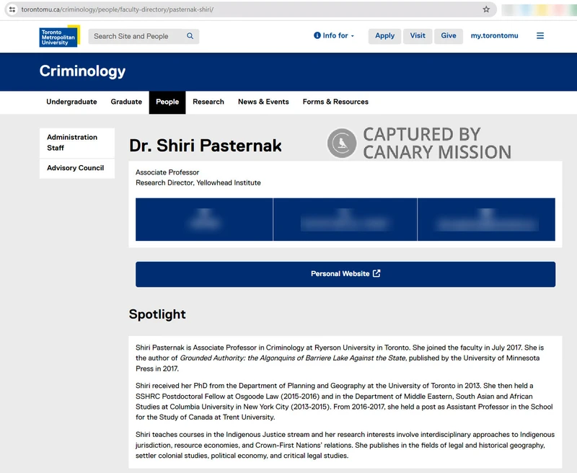
Task: Open the Research menu item
Action: [x=208, y=102]
